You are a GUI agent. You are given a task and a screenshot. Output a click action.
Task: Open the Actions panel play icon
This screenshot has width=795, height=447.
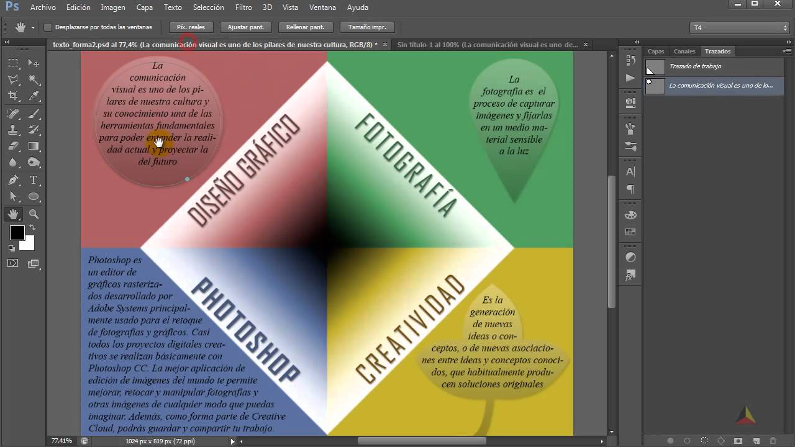[x=630, y=78]
